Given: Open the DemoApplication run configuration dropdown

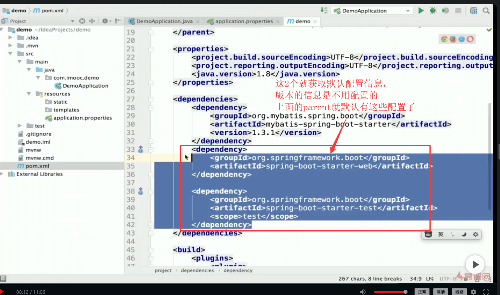Looking at the screenshot, I should (372, 11).
